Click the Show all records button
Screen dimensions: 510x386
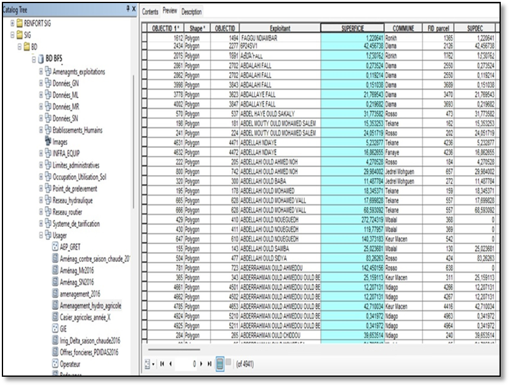[219, 364]
